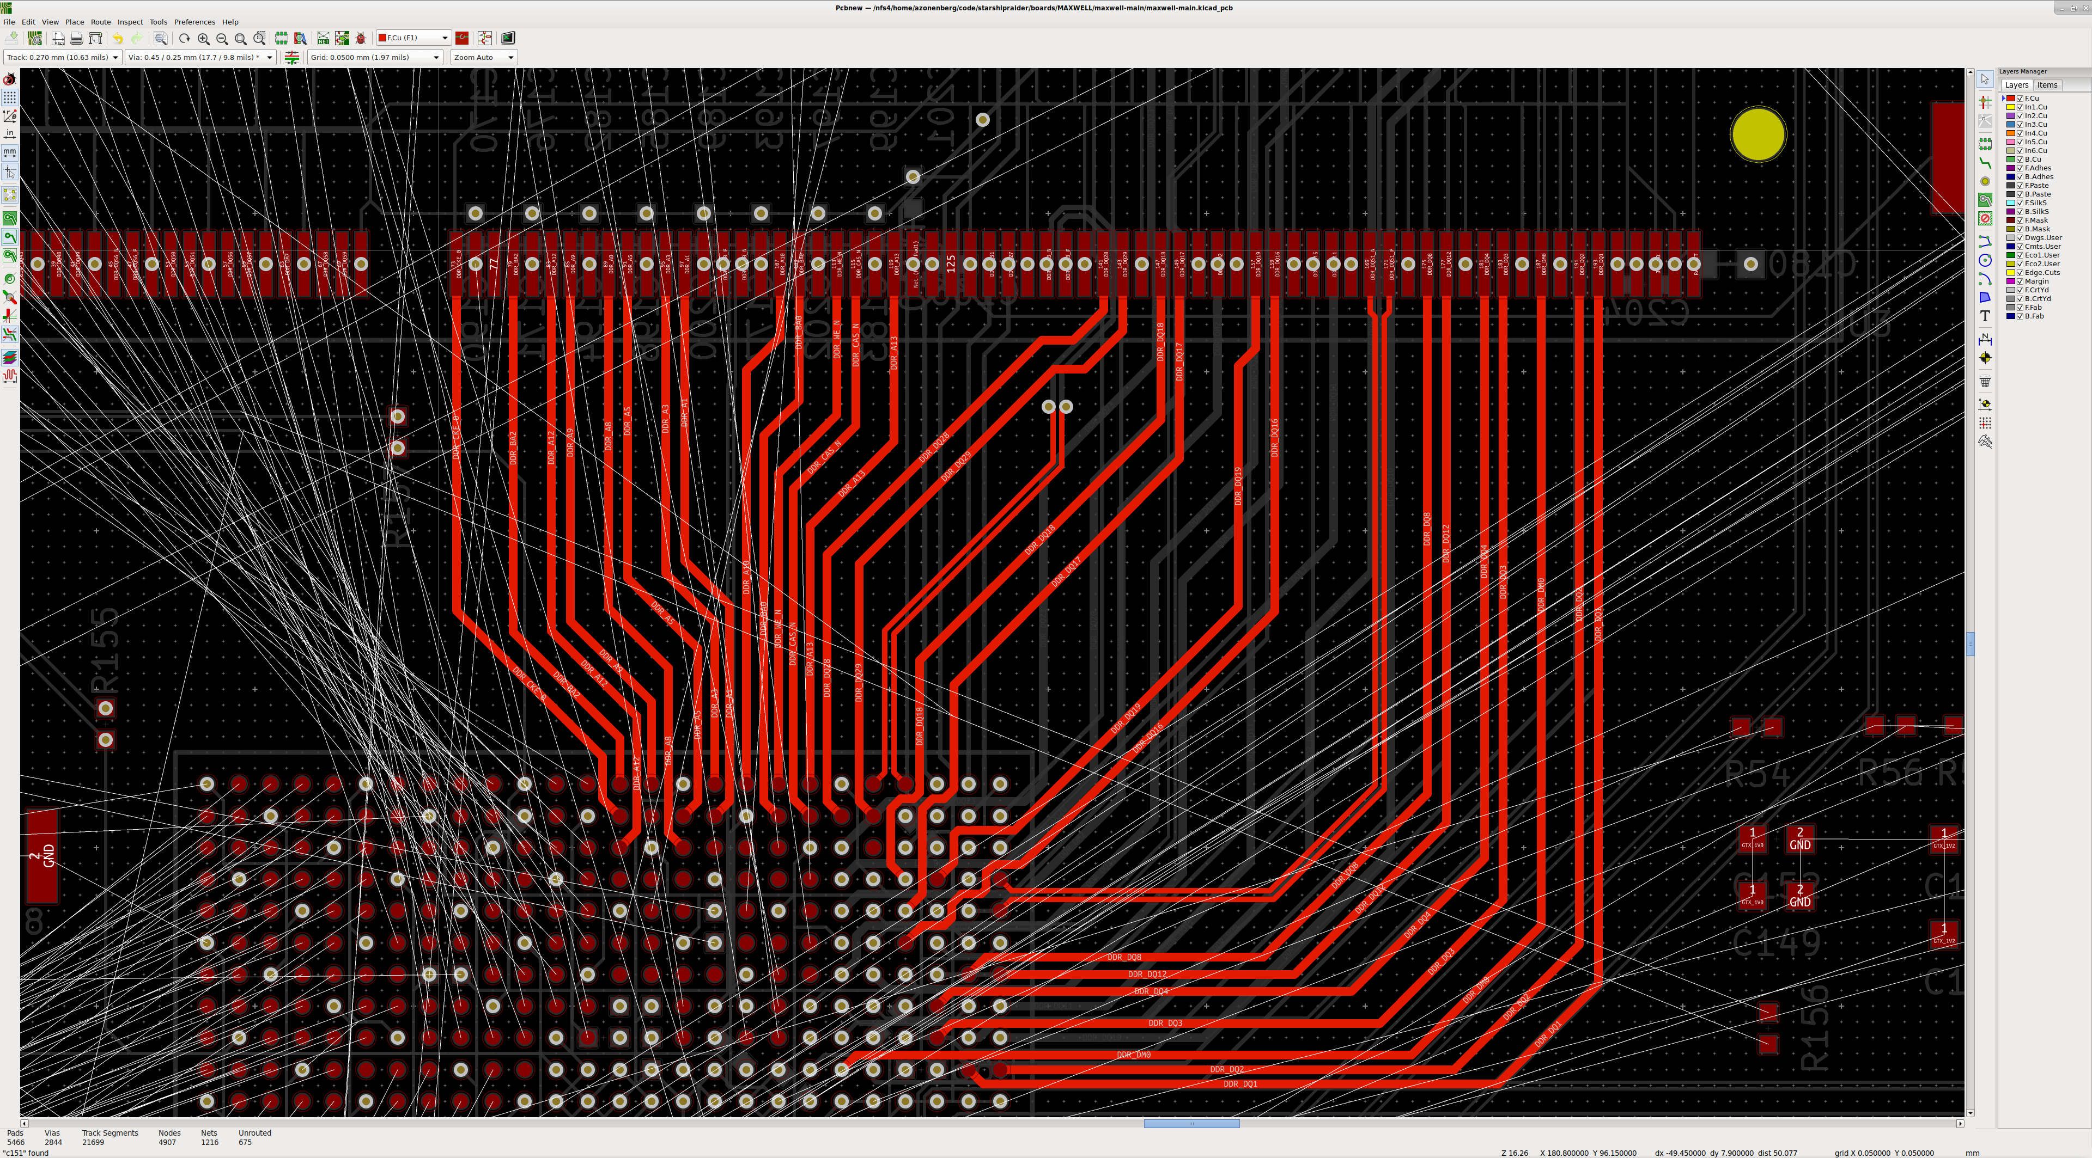The width and height of the screenshot is (2092, 1158).
Task: Select the Add vias tool
Action: [x=1985, y=181]
